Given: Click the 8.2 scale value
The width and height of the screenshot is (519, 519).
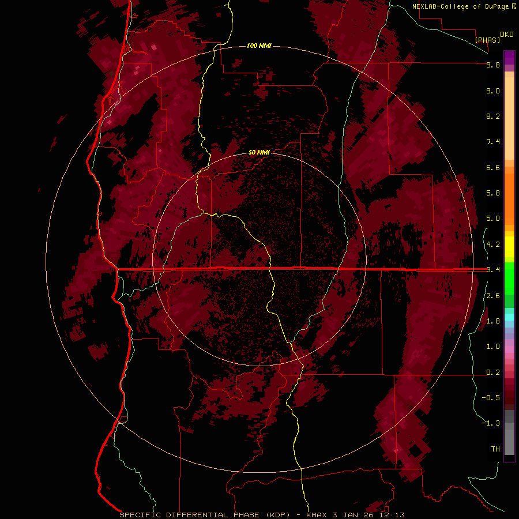Looking at the screenshot, I should click(493, 116).
